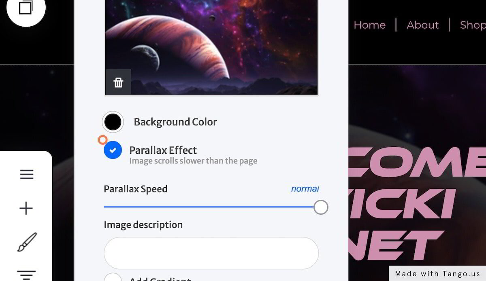Viewport: 486px width, 281px height.
Task: Click the stacked lines icon below paintbrush
Action: (x=27, y=275)
